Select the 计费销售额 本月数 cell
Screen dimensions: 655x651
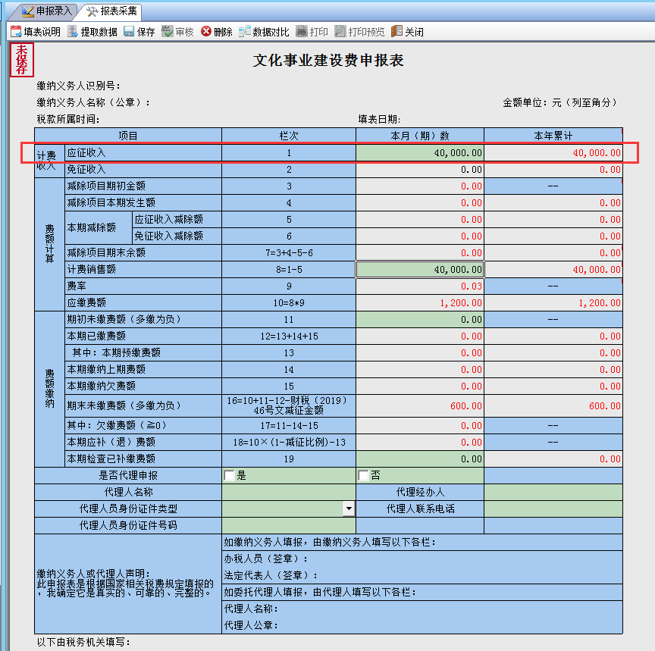point(420,269)
